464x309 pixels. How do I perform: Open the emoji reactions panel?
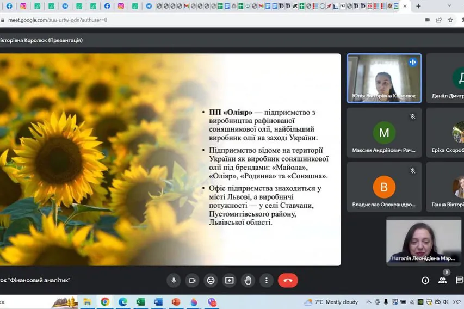click(211, 280)
